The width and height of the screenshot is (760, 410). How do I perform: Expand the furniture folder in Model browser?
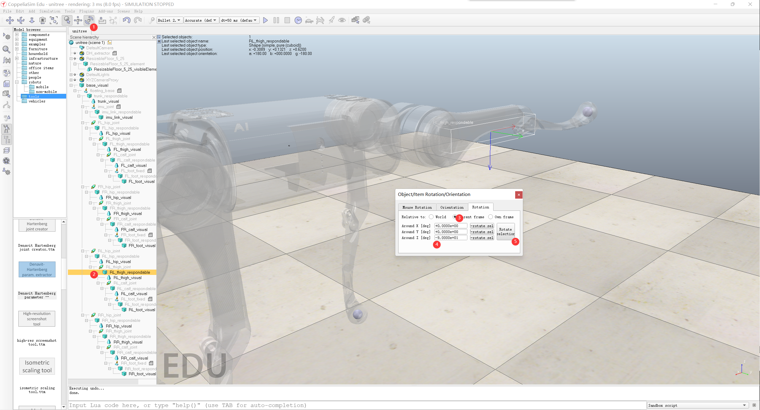[17, 49]
